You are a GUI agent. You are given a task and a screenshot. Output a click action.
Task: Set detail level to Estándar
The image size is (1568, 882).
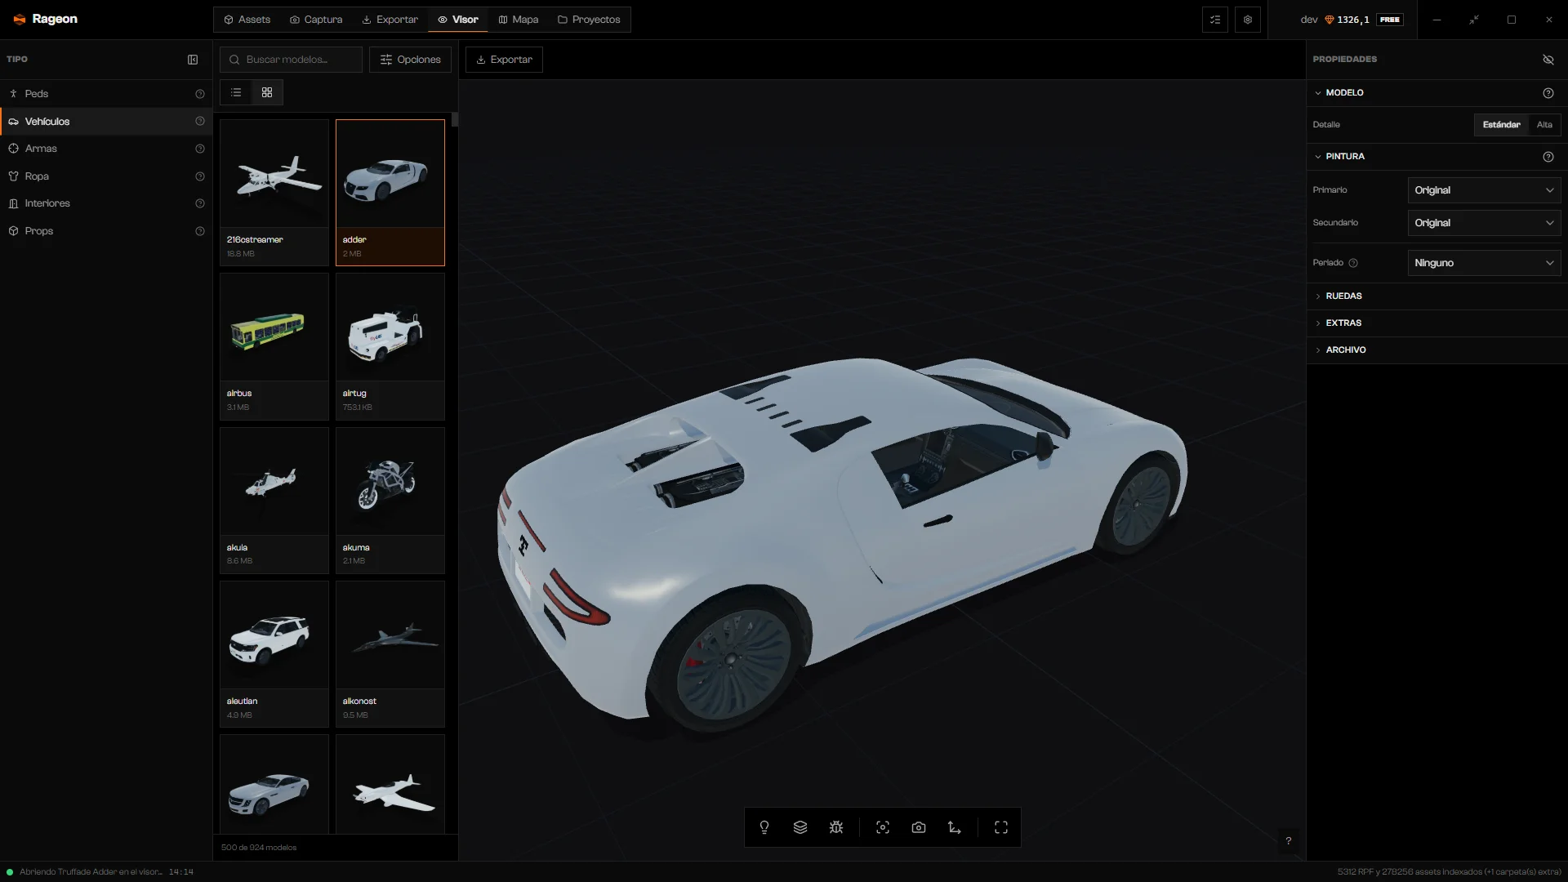point(1501,125)
